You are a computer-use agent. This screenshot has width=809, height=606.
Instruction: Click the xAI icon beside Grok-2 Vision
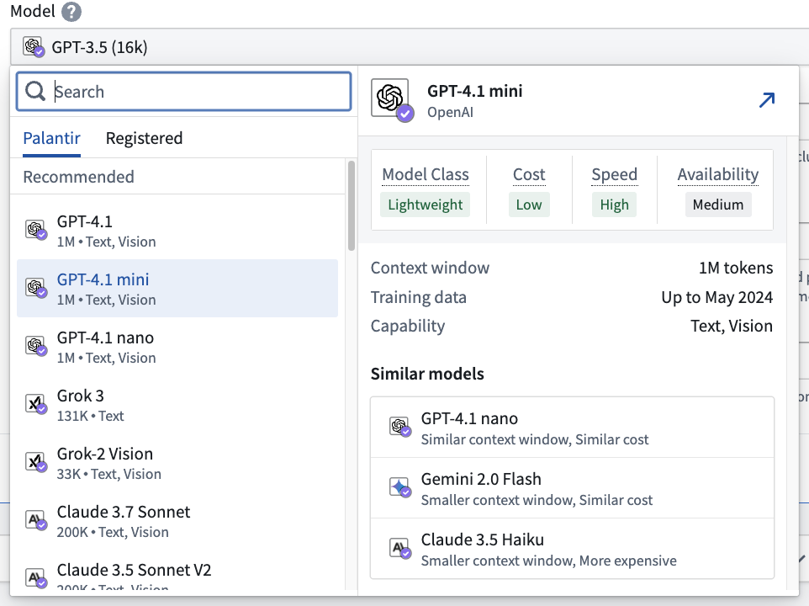tap(36, 463)
